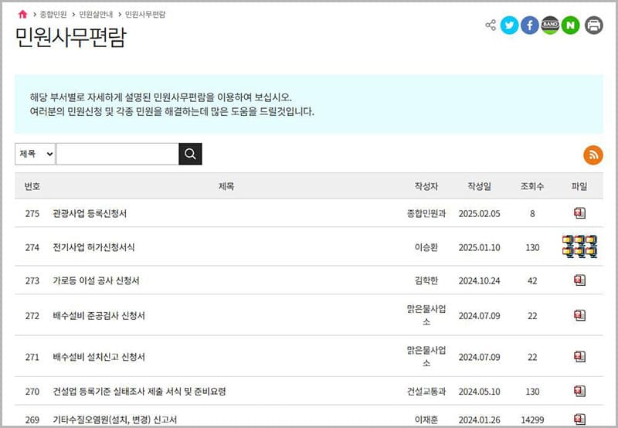Download file for 가로등 이설 공사 신청서
Viewport: 618px width, 428px height.
click(579, 280)
